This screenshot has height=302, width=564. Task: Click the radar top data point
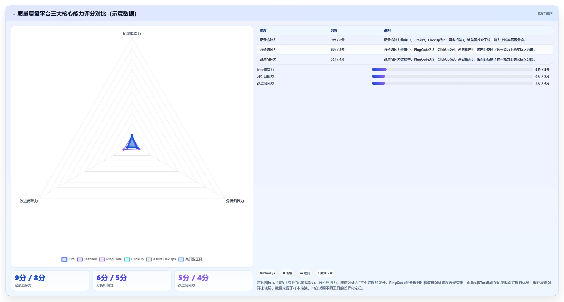pyautogui.click(x=132, y=135)
